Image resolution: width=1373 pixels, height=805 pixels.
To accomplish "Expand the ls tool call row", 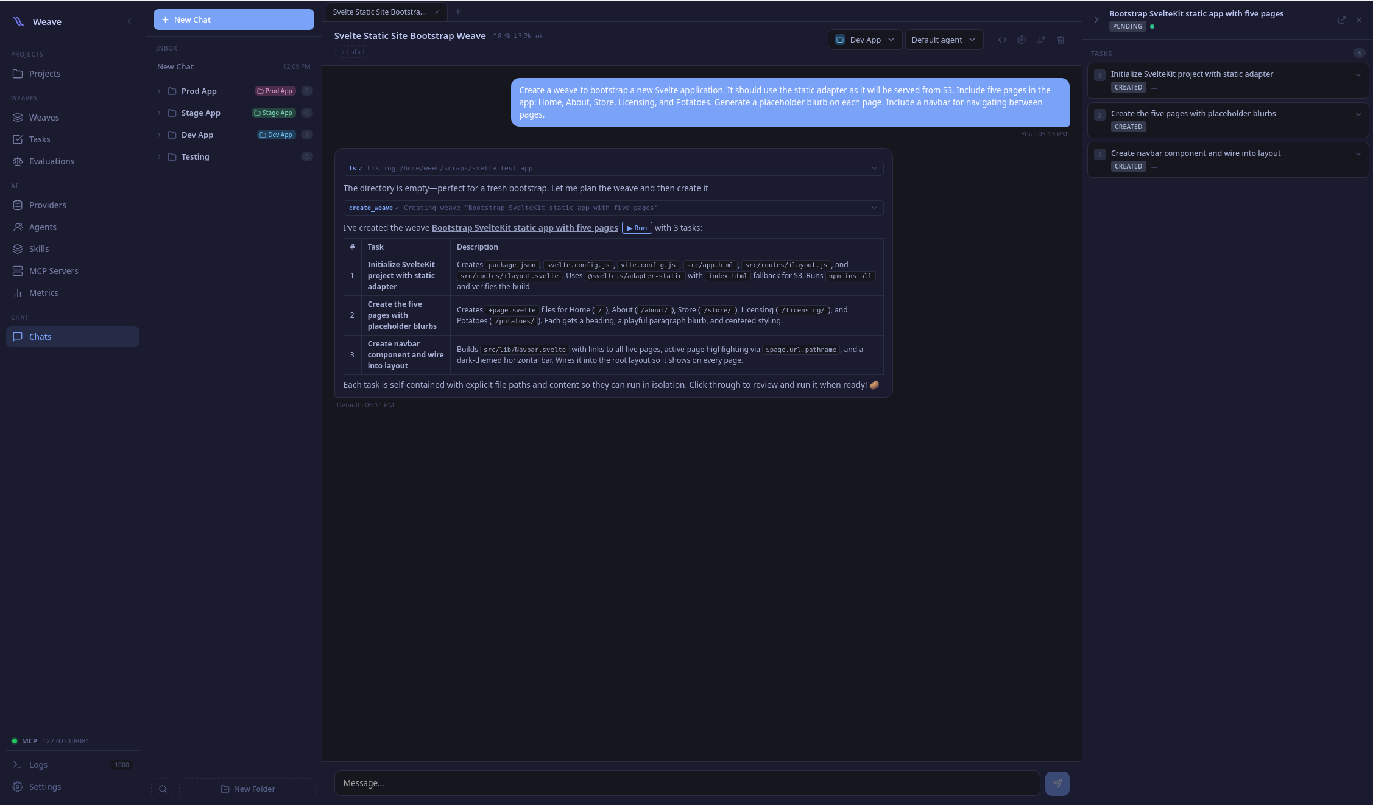I will pyautogui.click(x=613, y=168).
